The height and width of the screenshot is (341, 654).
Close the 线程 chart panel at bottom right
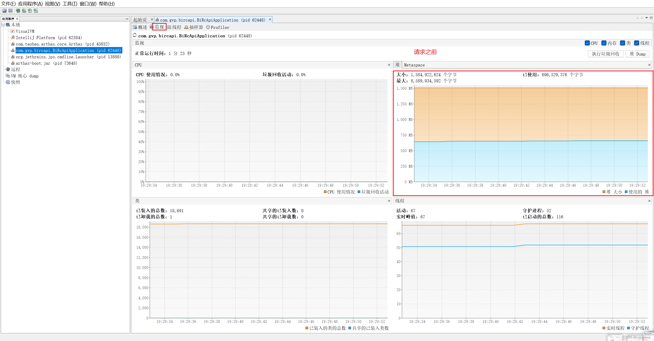click(x=649, y=201)
